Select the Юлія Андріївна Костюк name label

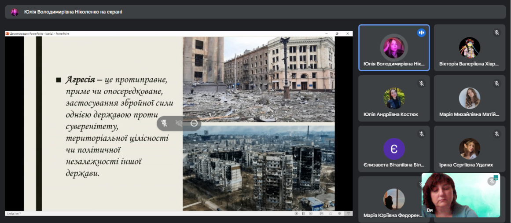coord(390,115)
